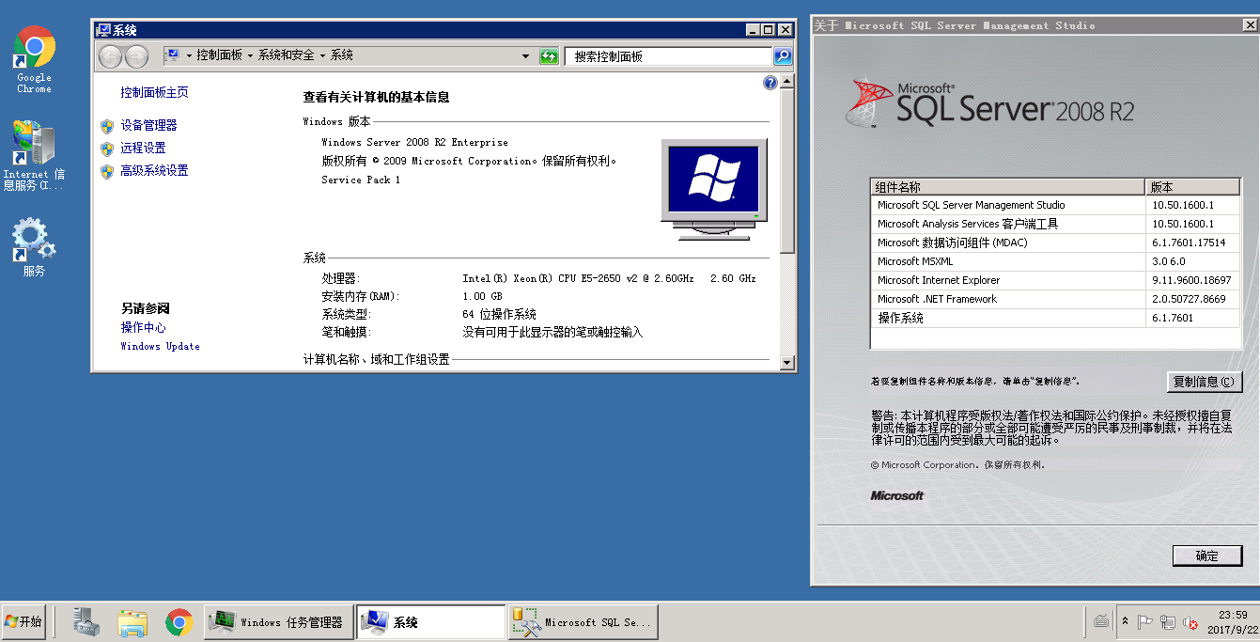Open the 开始 Start menu
This screenshot has height=642, width=1260.
point(23,622)
